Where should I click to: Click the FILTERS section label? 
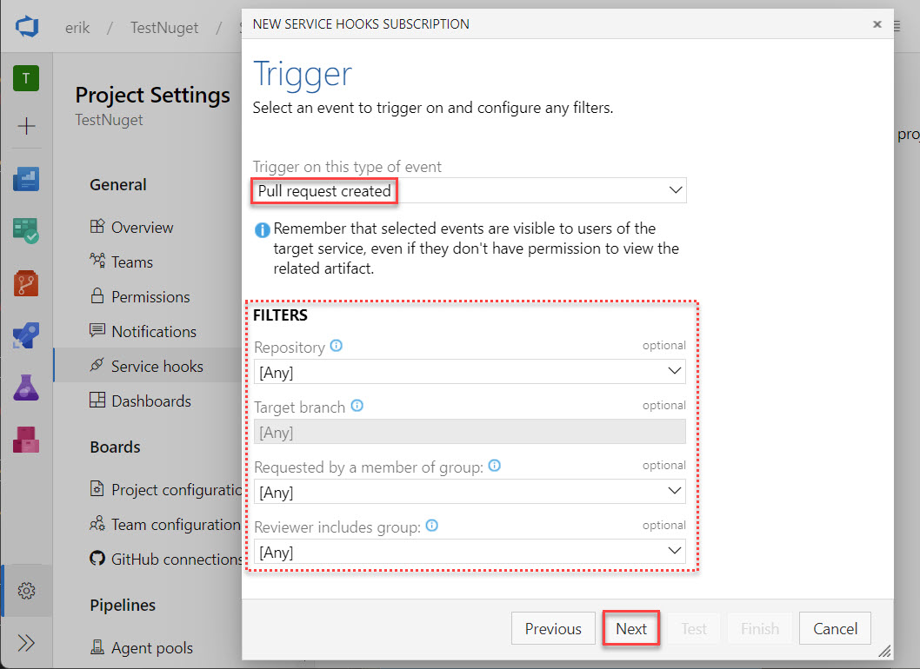(x=280, y=315)
